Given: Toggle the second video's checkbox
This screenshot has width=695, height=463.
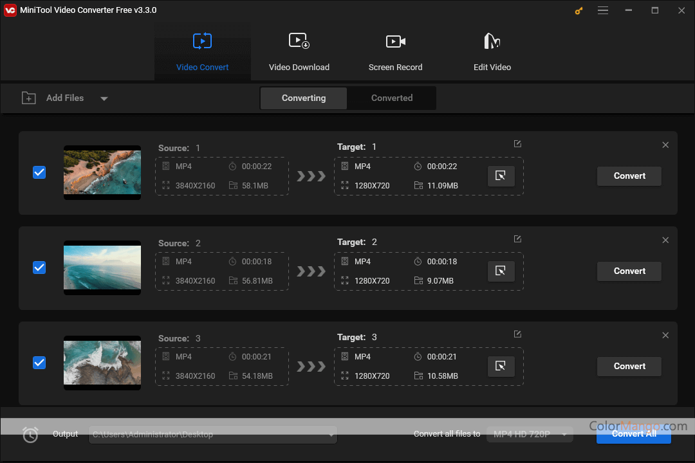Looking at the screenshot, I should click(39, 268).
